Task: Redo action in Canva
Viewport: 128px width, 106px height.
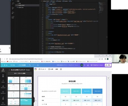Action: 33,65
